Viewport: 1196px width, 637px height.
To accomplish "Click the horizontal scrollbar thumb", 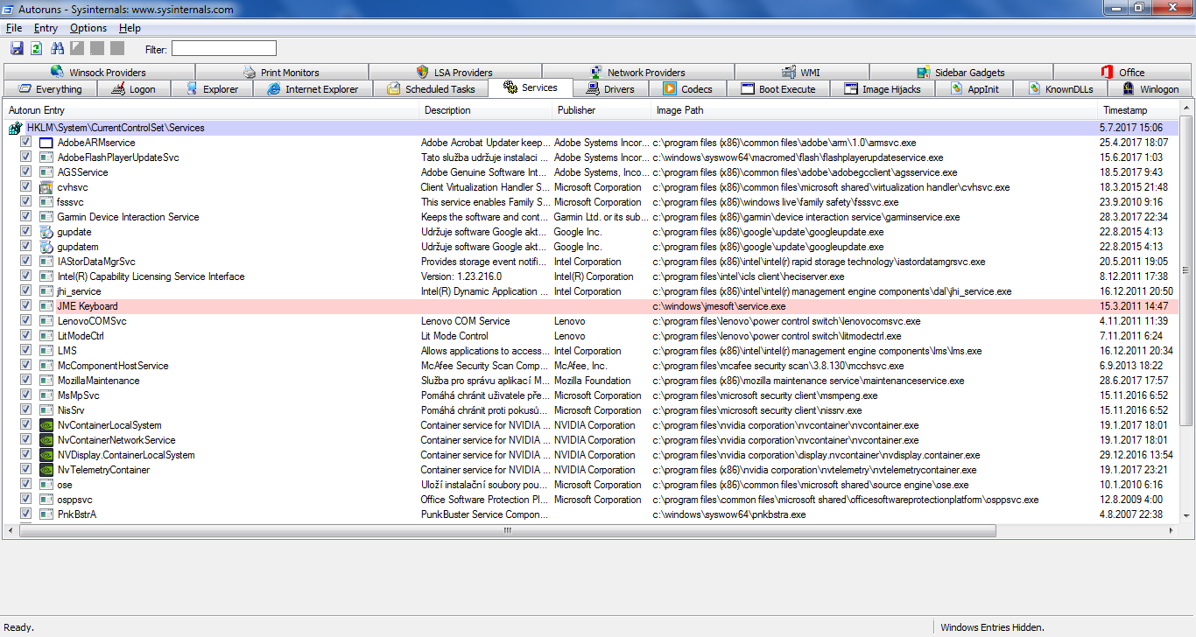I will (x=508, y=530).
